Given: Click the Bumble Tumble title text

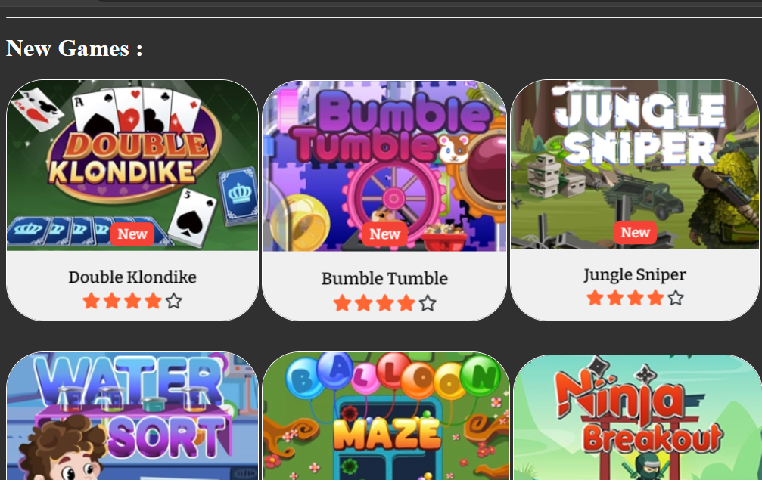Looking at the screenshot, I should point(384,279).
